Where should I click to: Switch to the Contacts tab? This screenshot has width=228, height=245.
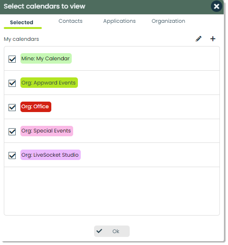[x=70, y=21]
